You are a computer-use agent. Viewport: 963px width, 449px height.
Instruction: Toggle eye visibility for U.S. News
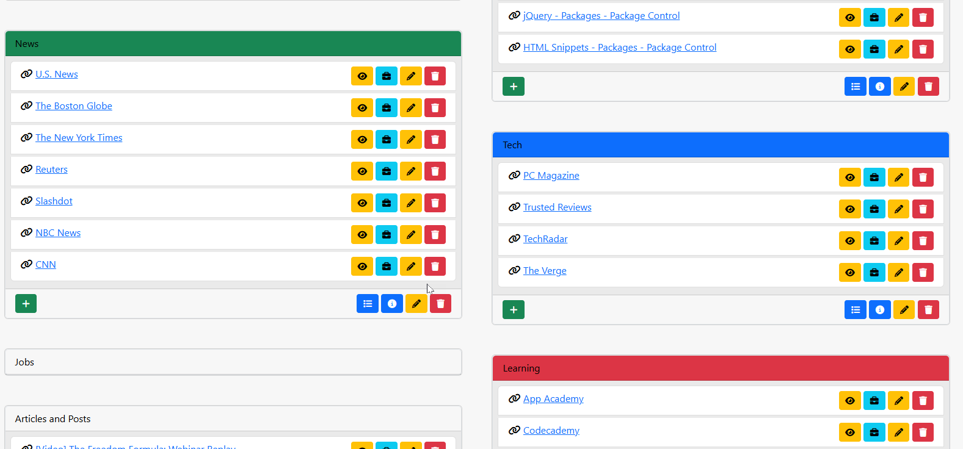pos(362,76)
